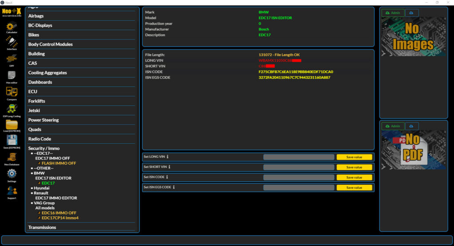Collapse the Security / Immo category
Image resolution: width=454 pixels, height=246 pixels.
43,148
